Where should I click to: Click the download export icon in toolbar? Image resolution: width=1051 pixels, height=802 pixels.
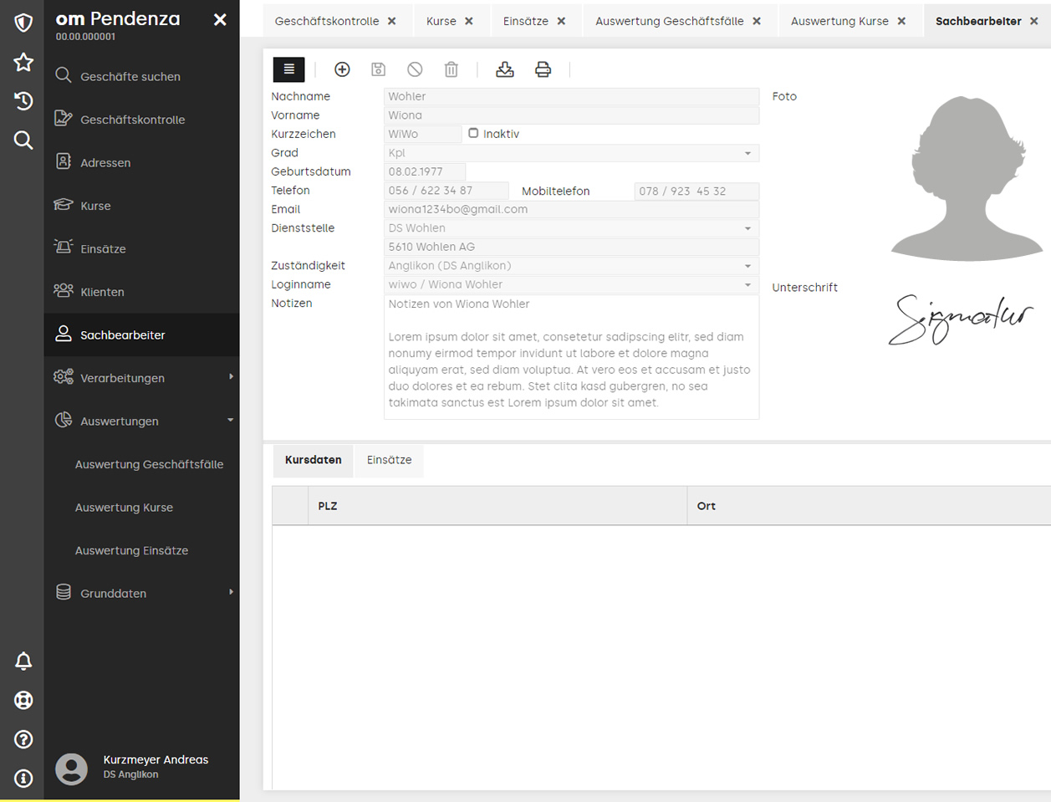(504, 69)
